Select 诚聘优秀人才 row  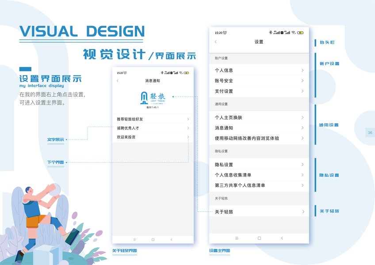pyautogui.click(x=153, y=128)
